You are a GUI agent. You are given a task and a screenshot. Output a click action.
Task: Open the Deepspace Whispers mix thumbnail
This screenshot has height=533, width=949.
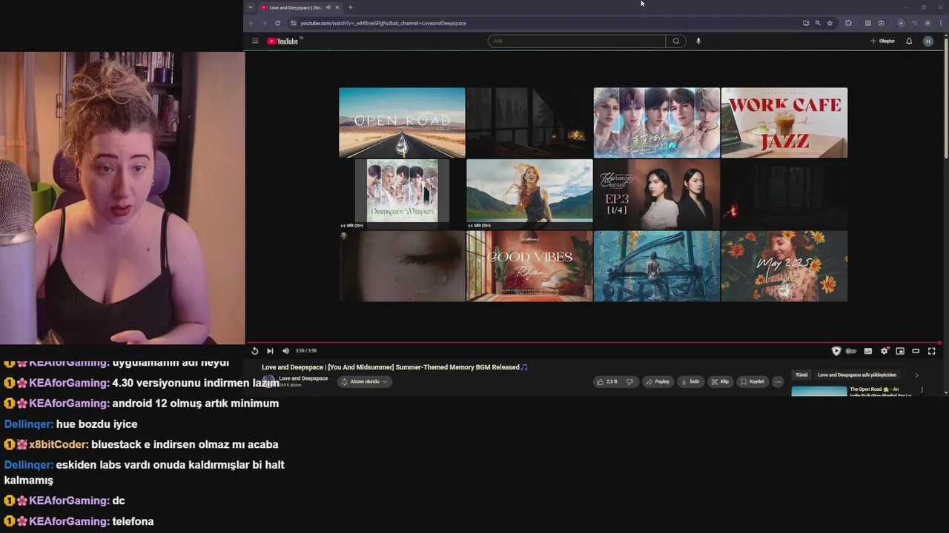pyautogui.click(x=402, y=194)
